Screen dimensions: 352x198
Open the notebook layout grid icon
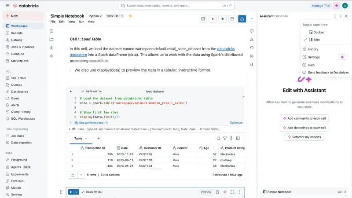pyautogui.click(x=203, y=19)
